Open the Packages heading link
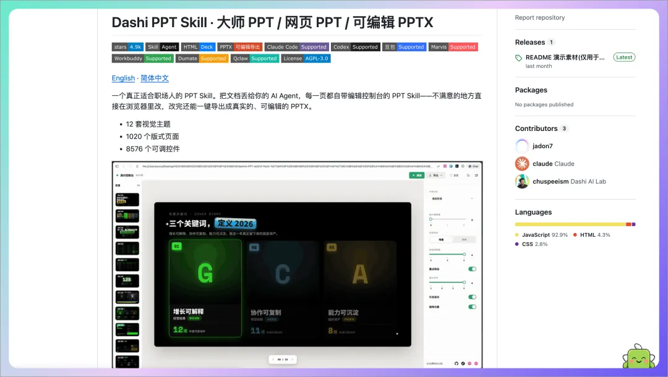Screen dimensions: 668x377 point(531,90)
